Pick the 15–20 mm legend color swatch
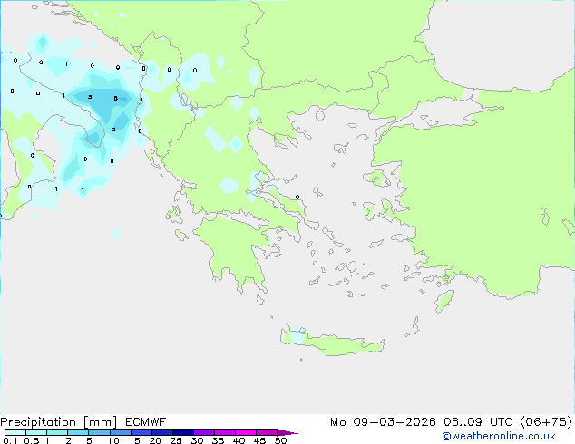The height and width of the screenshot is (444, 575). [x=141, y=432]
